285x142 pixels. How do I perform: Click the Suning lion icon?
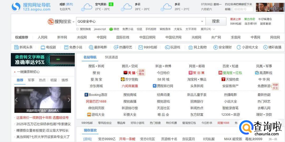coord(123,79)
